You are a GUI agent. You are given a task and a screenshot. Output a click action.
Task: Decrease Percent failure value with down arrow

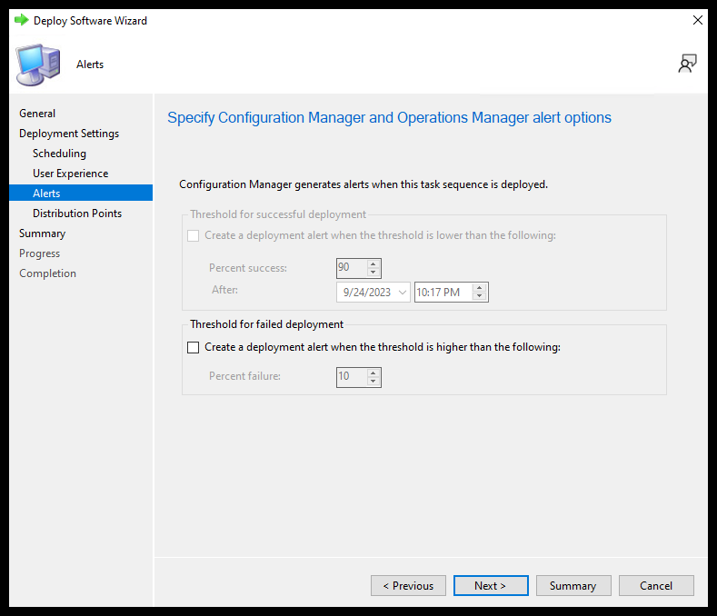[x=373, y=382]
